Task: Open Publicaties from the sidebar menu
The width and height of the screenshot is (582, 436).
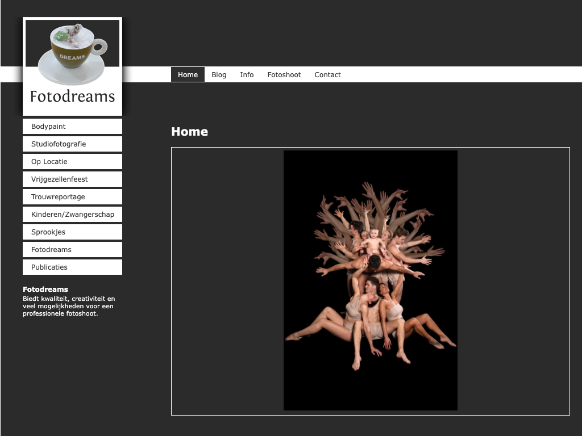Action: [72, 267]
